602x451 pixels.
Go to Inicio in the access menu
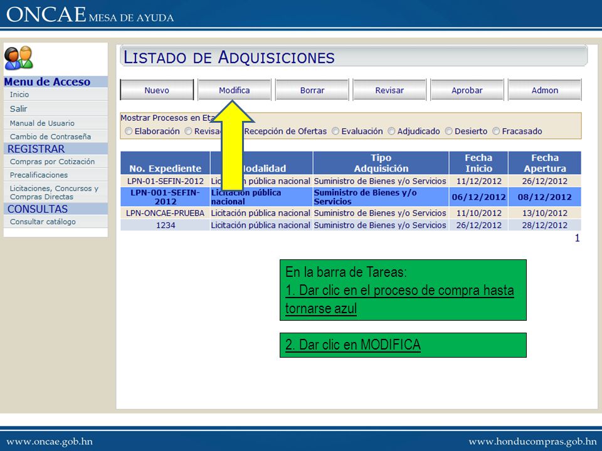pyautogui.click(x=19, y=95)
